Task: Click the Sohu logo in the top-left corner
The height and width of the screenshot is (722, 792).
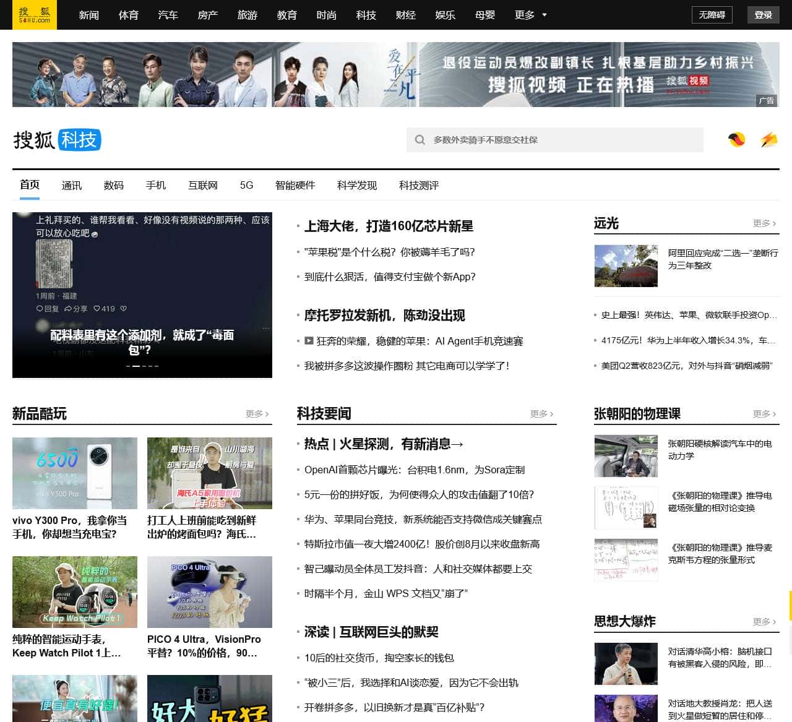Action: [x=35, y=15]
